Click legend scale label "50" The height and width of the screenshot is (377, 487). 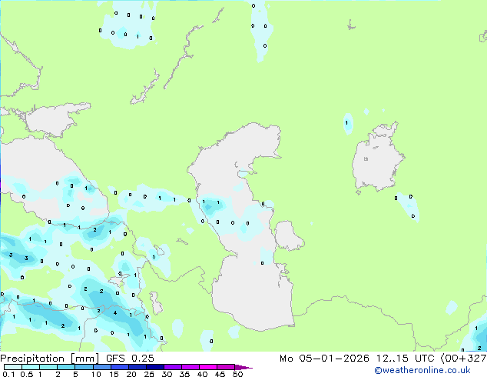tap(238, 374)
